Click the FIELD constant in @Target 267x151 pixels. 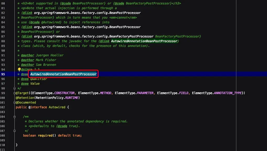184,93
